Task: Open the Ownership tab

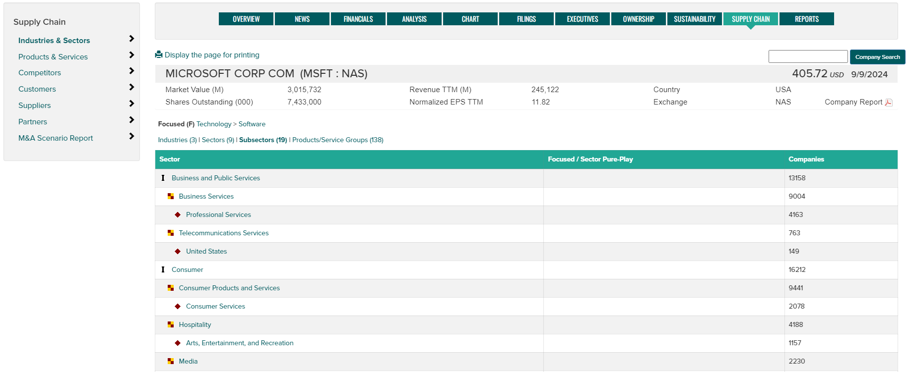Action: click(x=639, y=19)
